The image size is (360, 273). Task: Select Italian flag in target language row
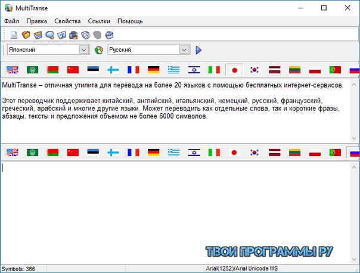[214, 153]
